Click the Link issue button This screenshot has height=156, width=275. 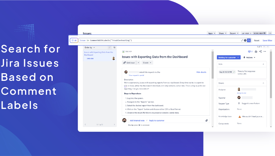pyautogui.click(x=129, y=63)
